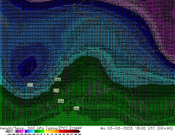Image resolution: width=175 pixels, height=135 pixels.
Task: Click the yellow legend swatch at 0
Action: point(45,131)
